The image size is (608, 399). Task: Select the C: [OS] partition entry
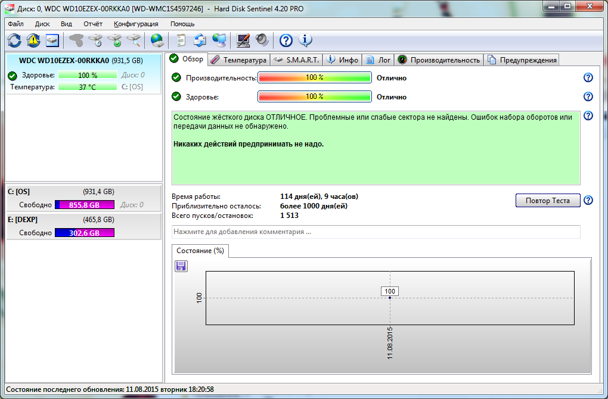pyautogui.click(x=83, y=198)
